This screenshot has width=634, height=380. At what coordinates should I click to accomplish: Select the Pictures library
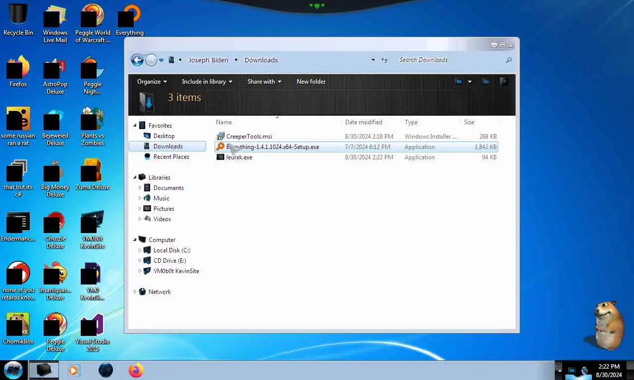click(164, 209)
